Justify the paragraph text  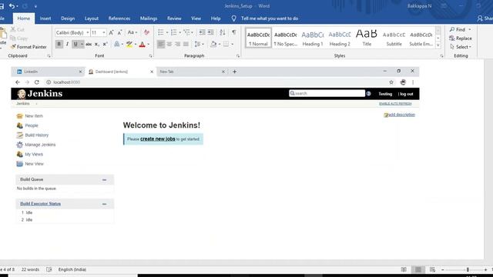pos(186,45)
